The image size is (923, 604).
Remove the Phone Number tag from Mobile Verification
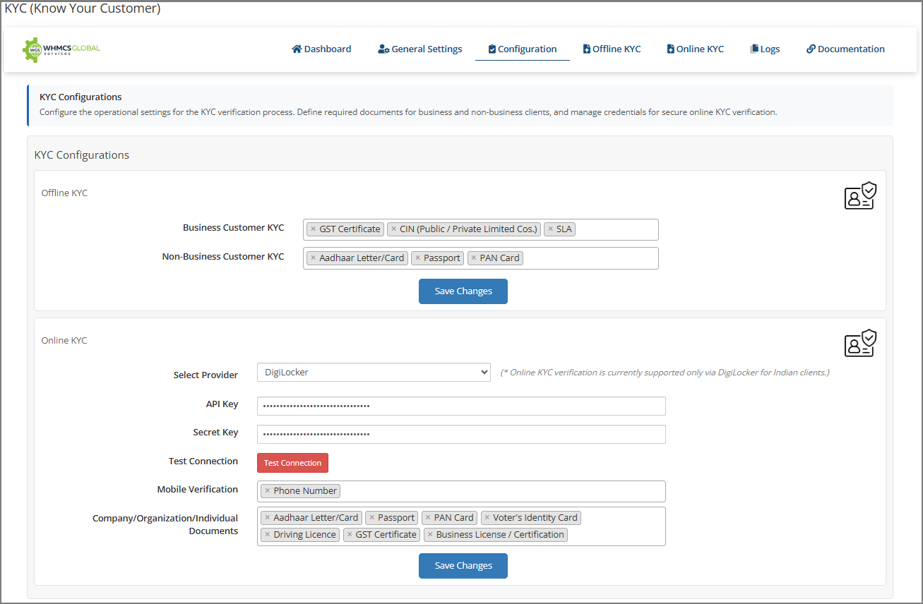[x=268, y=491]
